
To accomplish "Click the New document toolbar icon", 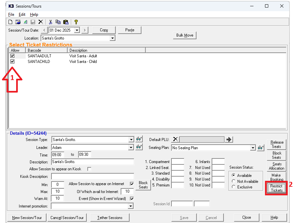I will tap(11, 22).
